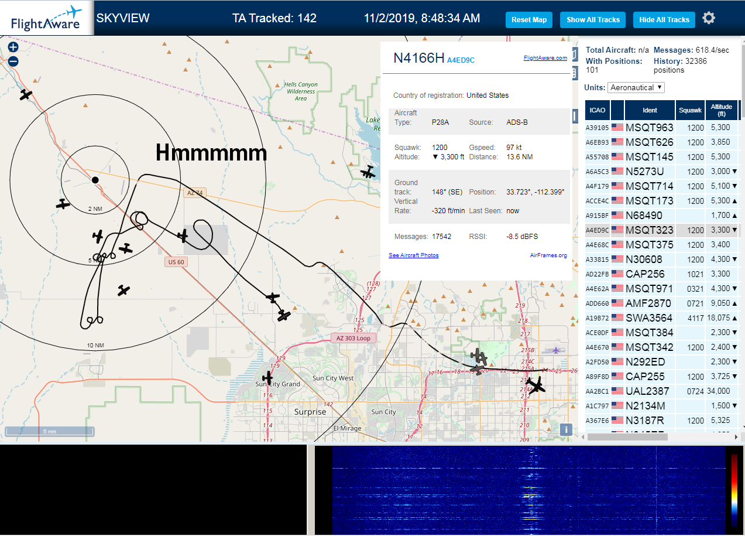Select the UAL2387 ident
This screenshot has height=536, width=745.
point(647,391)
